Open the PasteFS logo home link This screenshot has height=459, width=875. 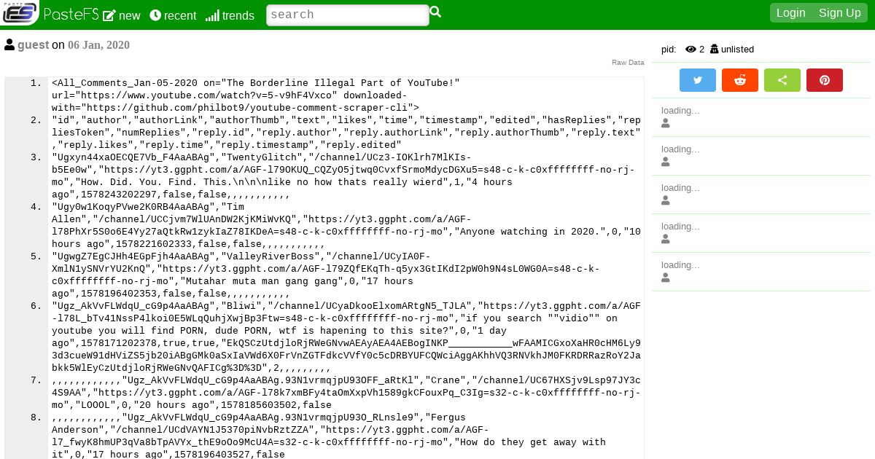point(20,12)
